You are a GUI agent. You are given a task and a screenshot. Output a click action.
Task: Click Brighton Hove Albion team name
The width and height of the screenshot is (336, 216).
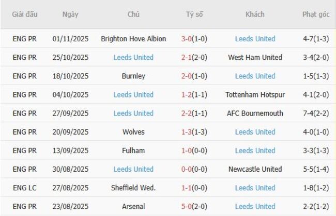133,39
